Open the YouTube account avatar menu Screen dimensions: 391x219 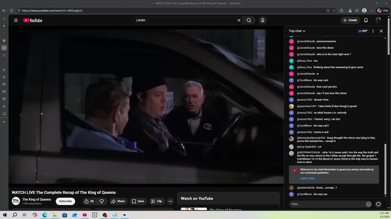[378, 20]
